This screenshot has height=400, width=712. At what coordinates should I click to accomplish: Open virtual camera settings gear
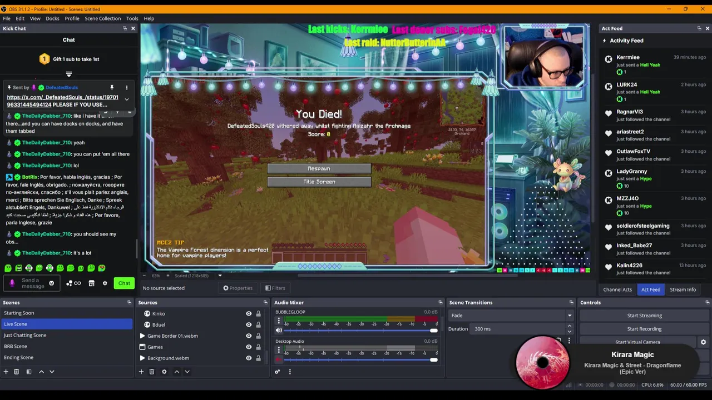click(703, 342)
